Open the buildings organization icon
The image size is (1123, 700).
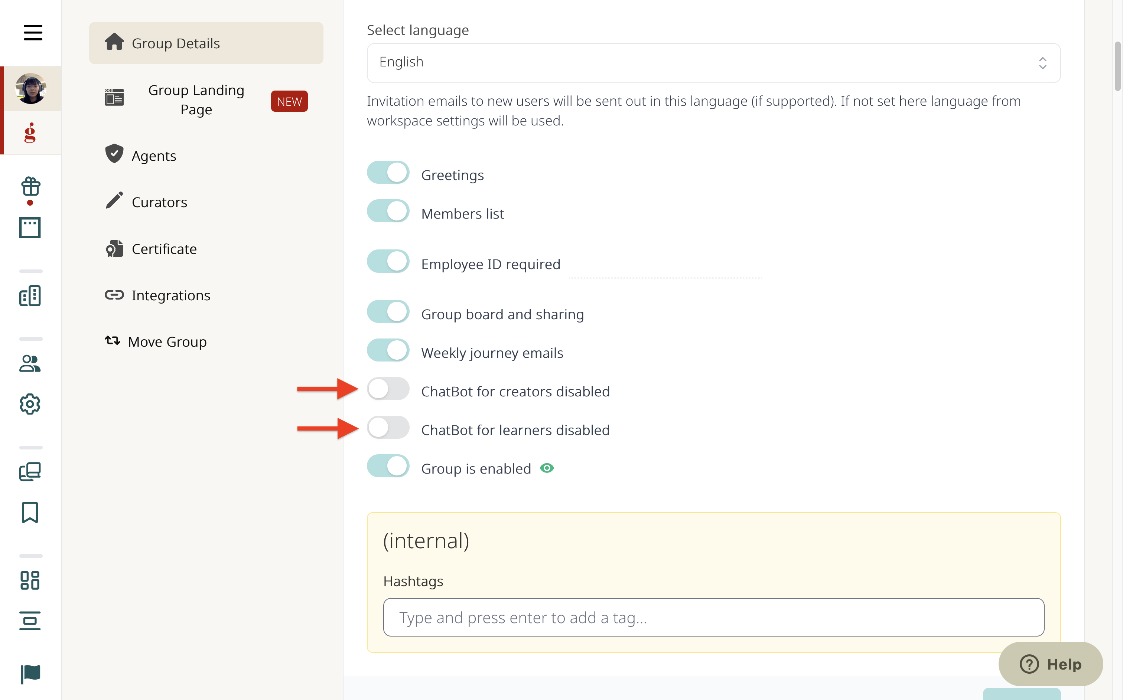click(x=30, y=295)
